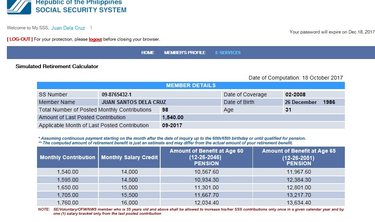Click the Benefit at Age 65 column header
Image resolution: width=375 pixels, height=222 pixels.
299,157
